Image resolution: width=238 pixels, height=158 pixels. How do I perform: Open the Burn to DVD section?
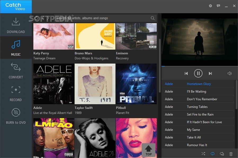(x=16, y=116)
